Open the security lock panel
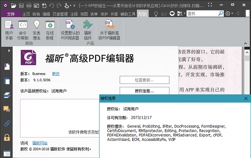The width and height of the screenshot is (251, 158). [7, 138]
